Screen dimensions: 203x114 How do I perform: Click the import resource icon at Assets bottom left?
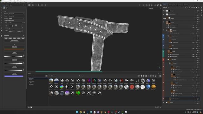coord(29,107)
